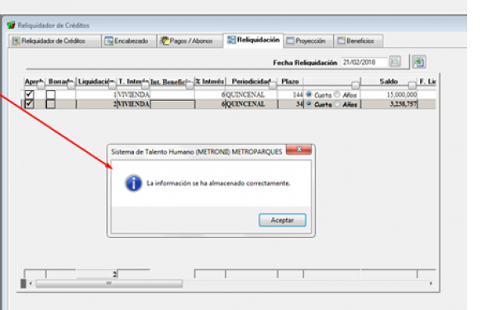Click the Pagos / Abonos tab icon

[165, 41]
